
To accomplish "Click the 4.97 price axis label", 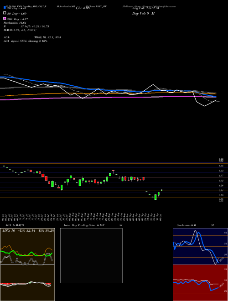I will point(221,176).
